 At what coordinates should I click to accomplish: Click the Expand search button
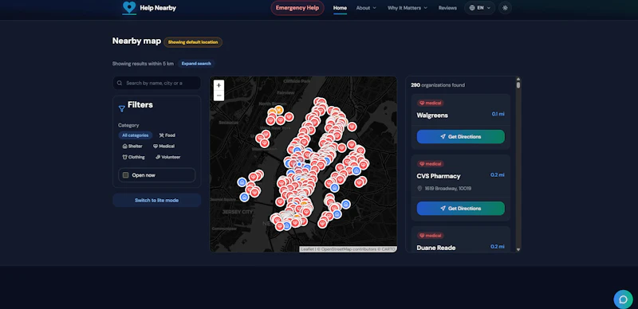(x=196, y=64)
